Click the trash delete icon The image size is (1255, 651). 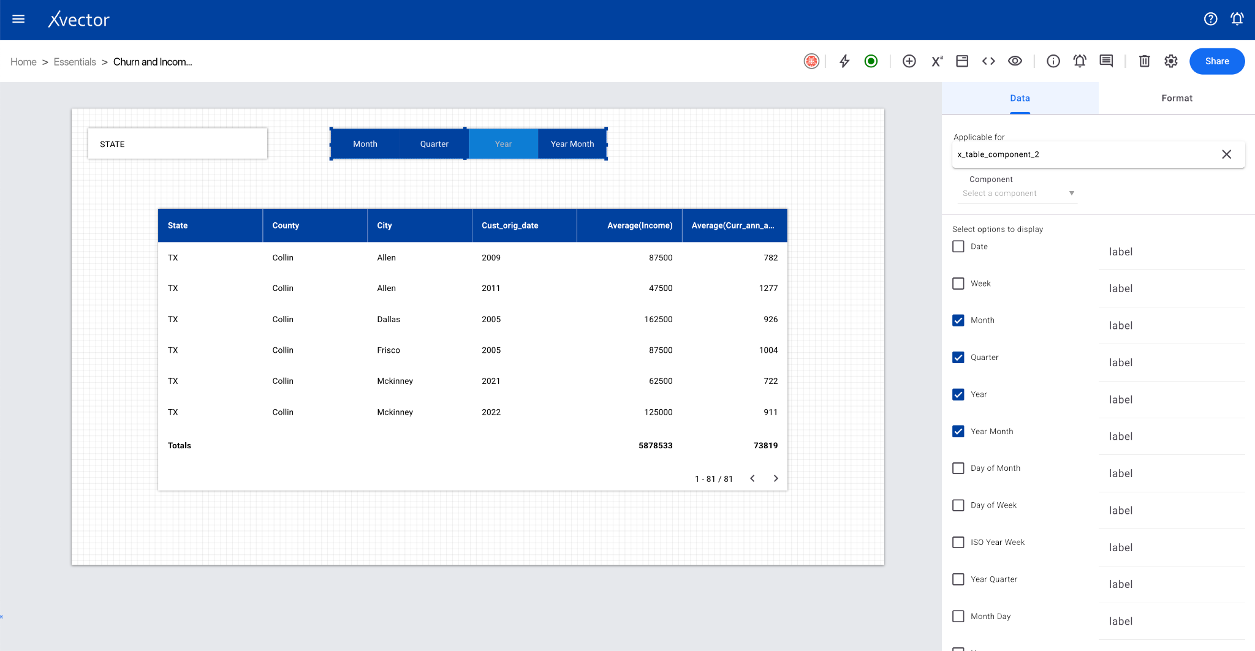point(1144,61)
